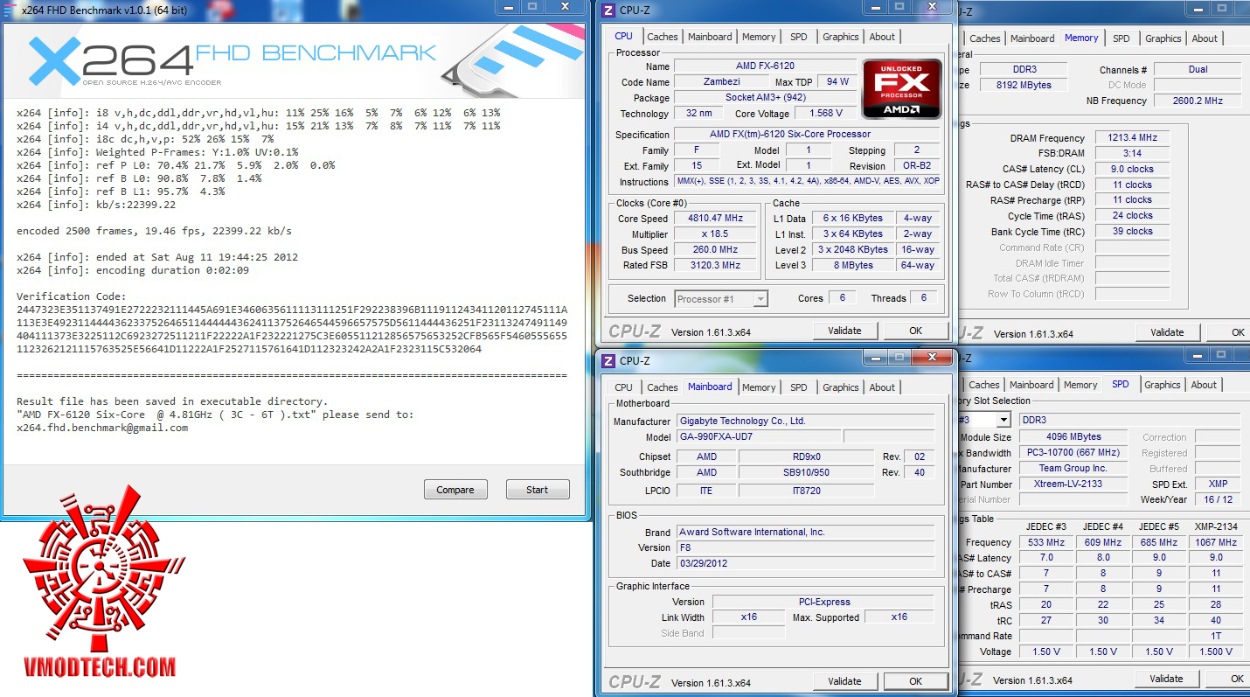Viewport: 1250px width, 697px height.
Task: Click the Compare button in x264 Benchmark
Action: (455, 490)
